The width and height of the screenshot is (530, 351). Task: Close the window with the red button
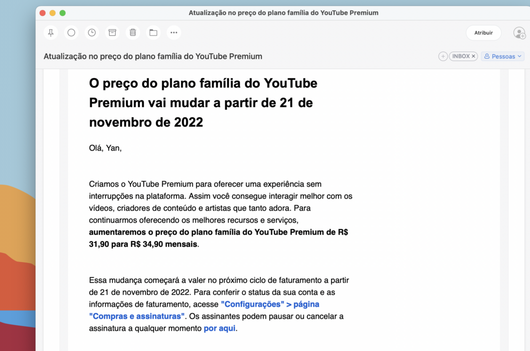pyautogui.click(x=42, y=13)
